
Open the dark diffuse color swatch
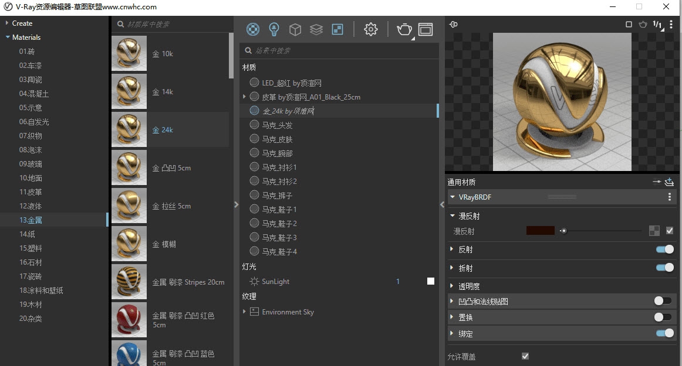point(540,231)
